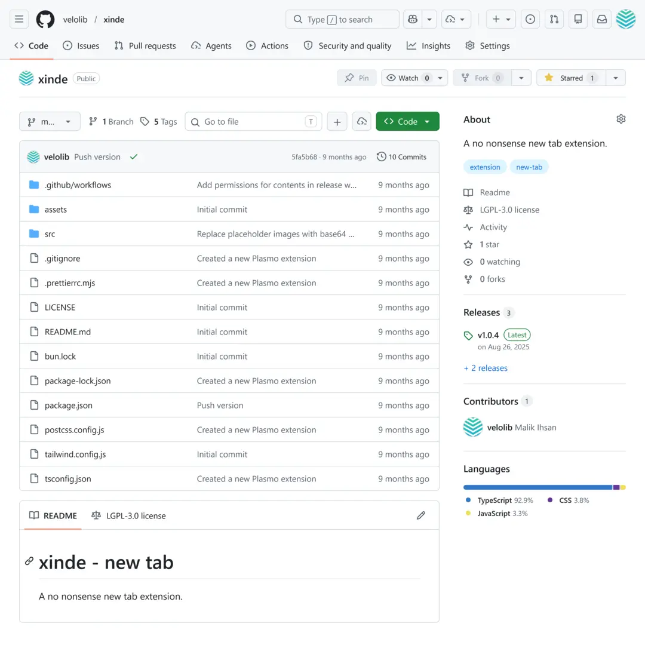This screenshot has width=645, height=645.
Task: Open the repository Settings tab
Action: pyautogui.click(x=487, y=45)
